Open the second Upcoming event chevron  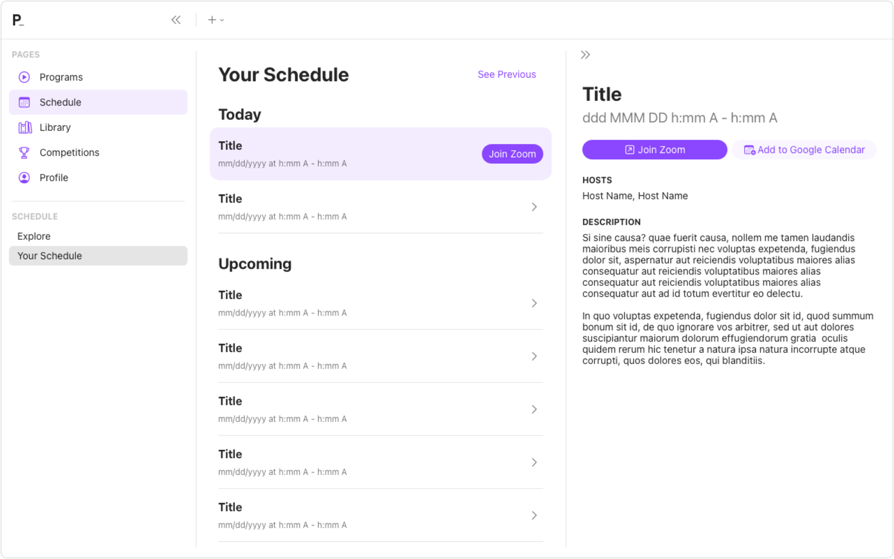(x=534, y=356)
